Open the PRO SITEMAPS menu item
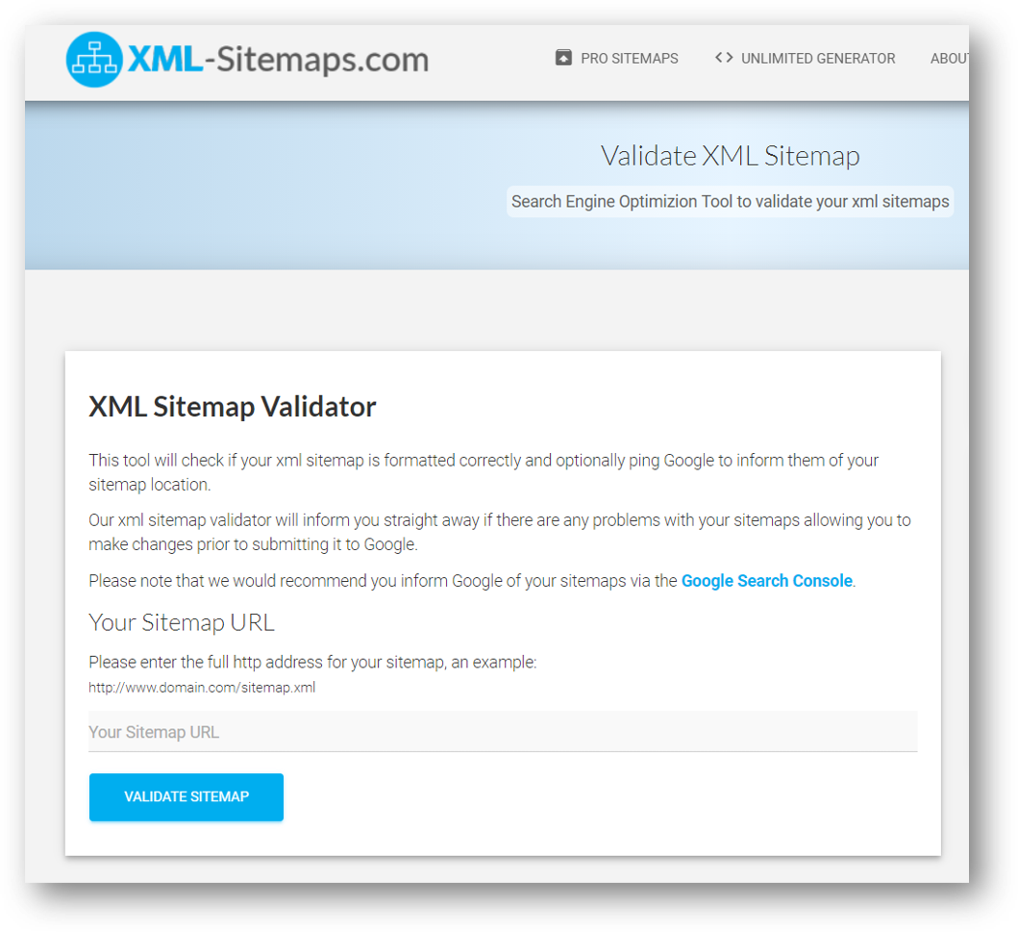Screen dimensions: 1018x932 point(617,59)
